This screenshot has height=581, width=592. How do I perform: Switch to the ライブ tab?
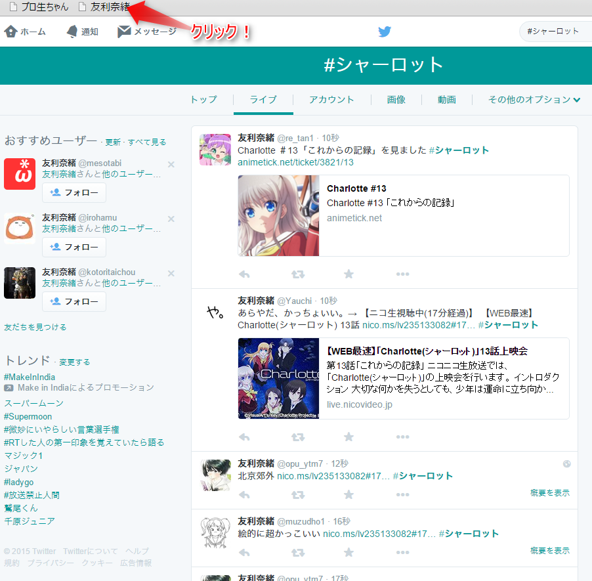pyautogui.click(x=263, y=100)
